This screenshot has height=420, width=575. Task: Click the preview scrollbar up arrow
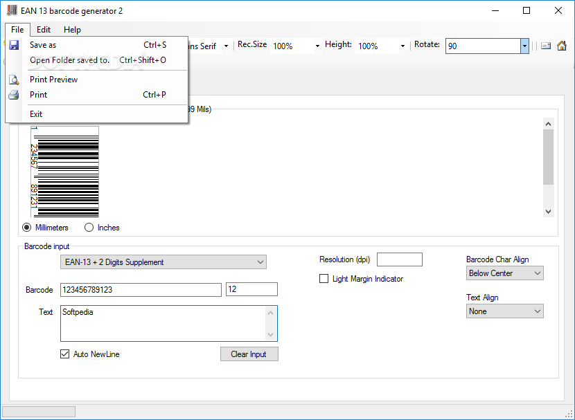(548, 124)
